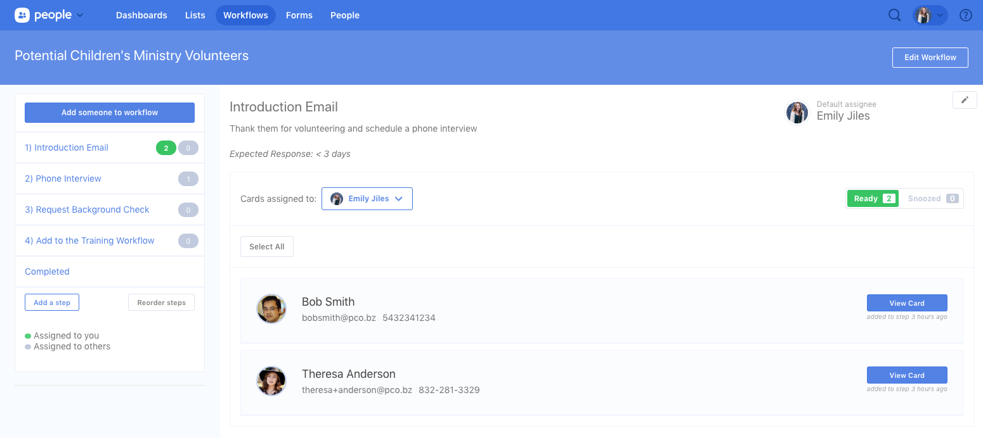View Card for Theresa Anderson
The width and height of the screenshot is (983, 438).
(906, 375)
